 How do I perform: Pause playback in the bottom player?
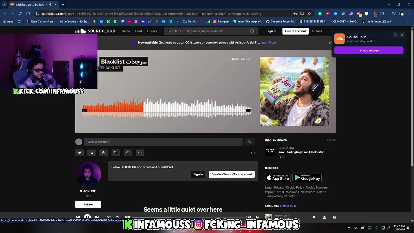click(x=87, y=217)
